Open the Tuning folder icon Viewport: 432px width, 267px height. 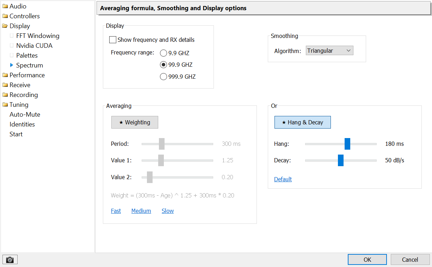point(5,105)
